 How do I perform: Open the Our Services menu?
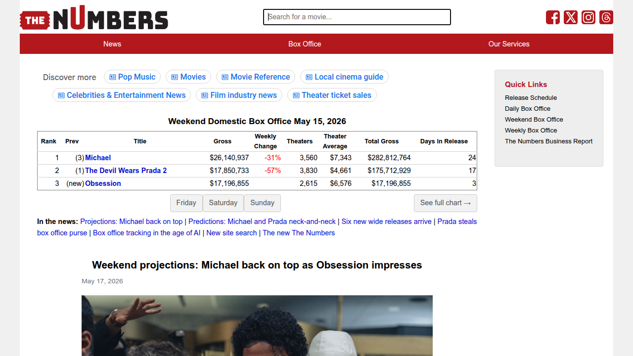[x=509, y=44]
